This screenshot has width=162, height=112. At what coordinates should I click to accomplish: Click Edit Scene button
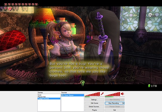(x=95, y=103)
